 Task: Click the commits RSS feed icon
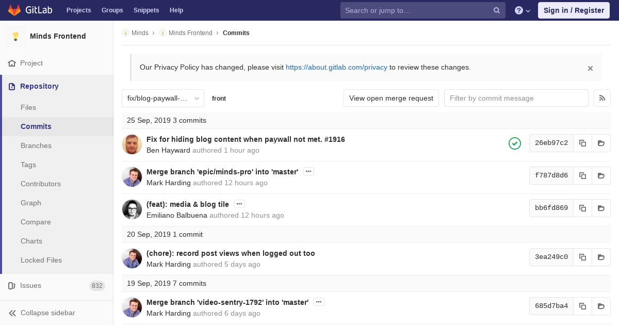click(x=602, y=98)
